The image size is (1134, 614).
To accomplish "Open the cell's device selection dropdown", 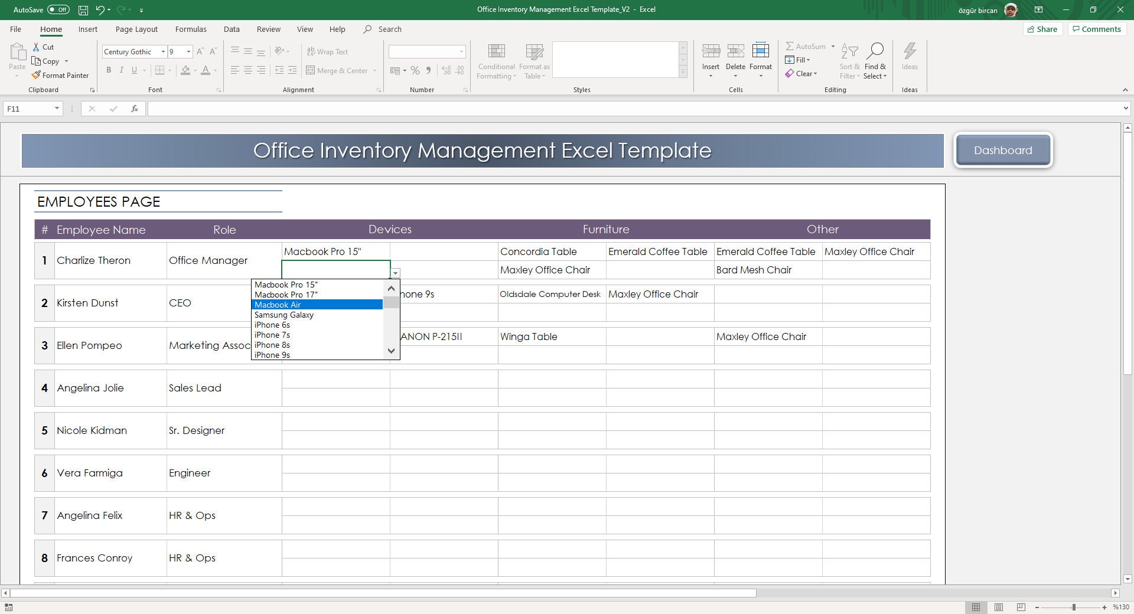I will click(x=395, y=273).
